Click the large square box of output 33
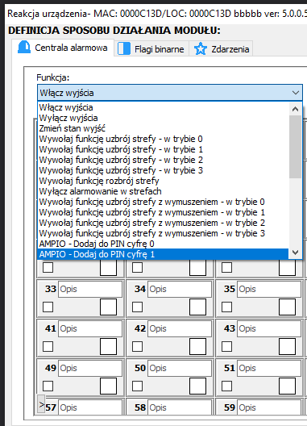 108,307
